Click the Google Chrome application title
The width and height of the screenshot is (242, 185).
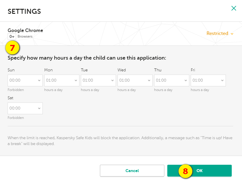25,30
